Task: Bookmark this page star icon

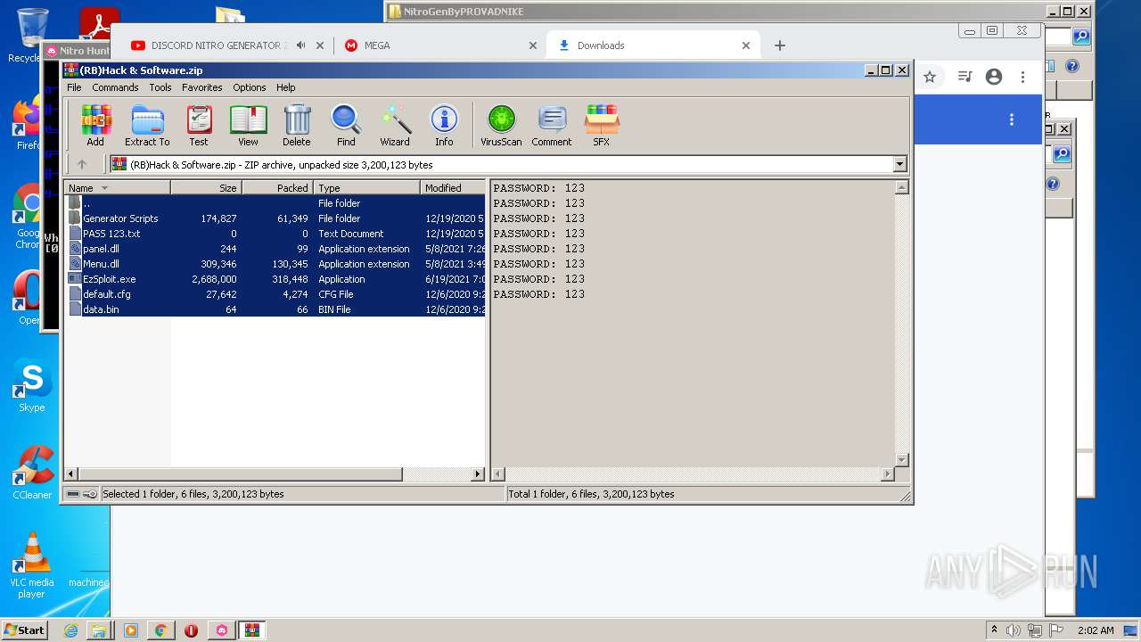Action: click(930, 77)
